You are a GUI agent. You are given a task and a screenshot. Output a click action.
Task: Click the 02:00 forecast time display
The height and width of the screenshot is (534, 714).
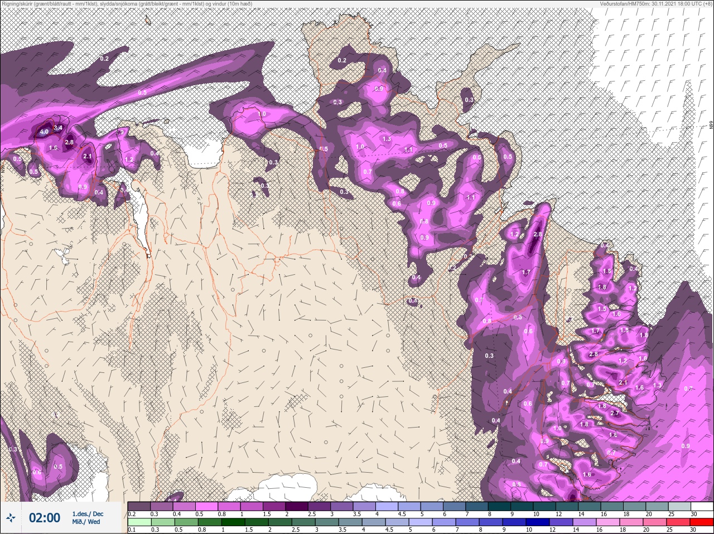[x=45, y=518]
